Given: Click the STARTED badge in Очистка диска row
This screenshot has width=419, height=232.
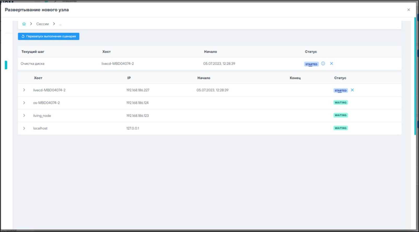Looking at the screenshot, I should [311, 64].
